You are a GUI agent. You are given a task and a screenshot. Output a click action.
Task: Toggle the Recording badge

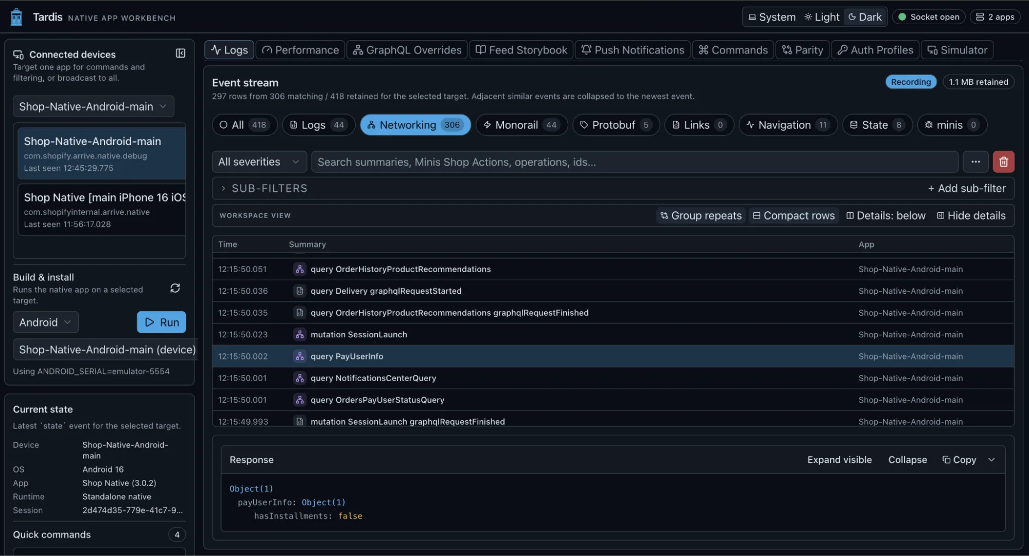pos(911,82)
